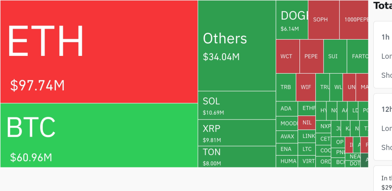Select the red PEPE tile
Screen dimensions: 392x191
(311, 56)
